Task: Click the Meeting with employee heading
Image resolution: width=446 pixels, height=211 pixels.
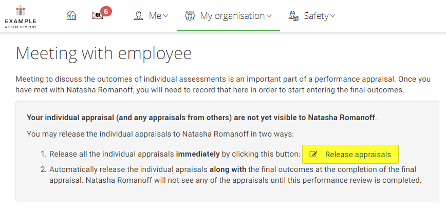Action: [x=104, y=53]
